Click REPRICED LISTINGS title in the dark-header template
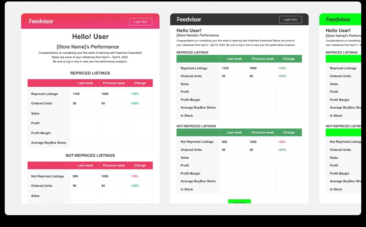This screenshot has width=366, height=227. point(193,53)
